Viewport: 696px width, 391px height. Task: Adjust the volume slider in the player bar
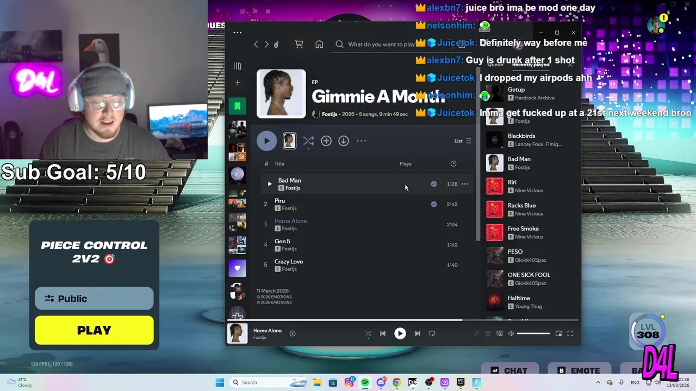point(533,333)
